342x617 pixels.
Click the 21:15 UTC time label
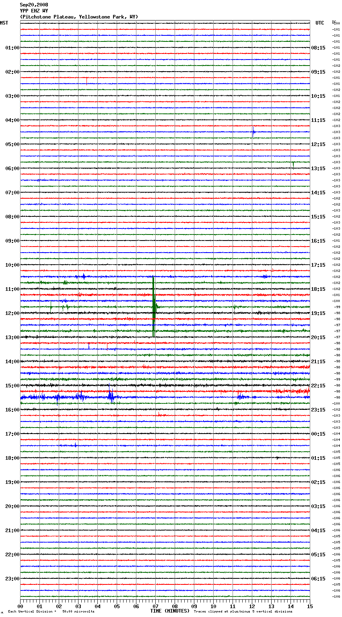[x=318, y=362]
